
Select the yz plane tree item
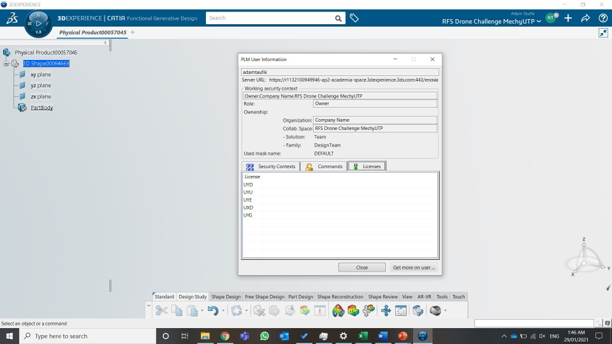(x=41, y=85)
